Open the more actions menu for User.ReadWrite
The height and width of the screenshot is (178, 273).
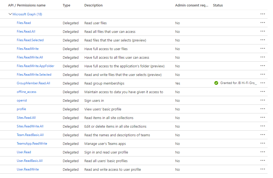[x=262, y=169]
